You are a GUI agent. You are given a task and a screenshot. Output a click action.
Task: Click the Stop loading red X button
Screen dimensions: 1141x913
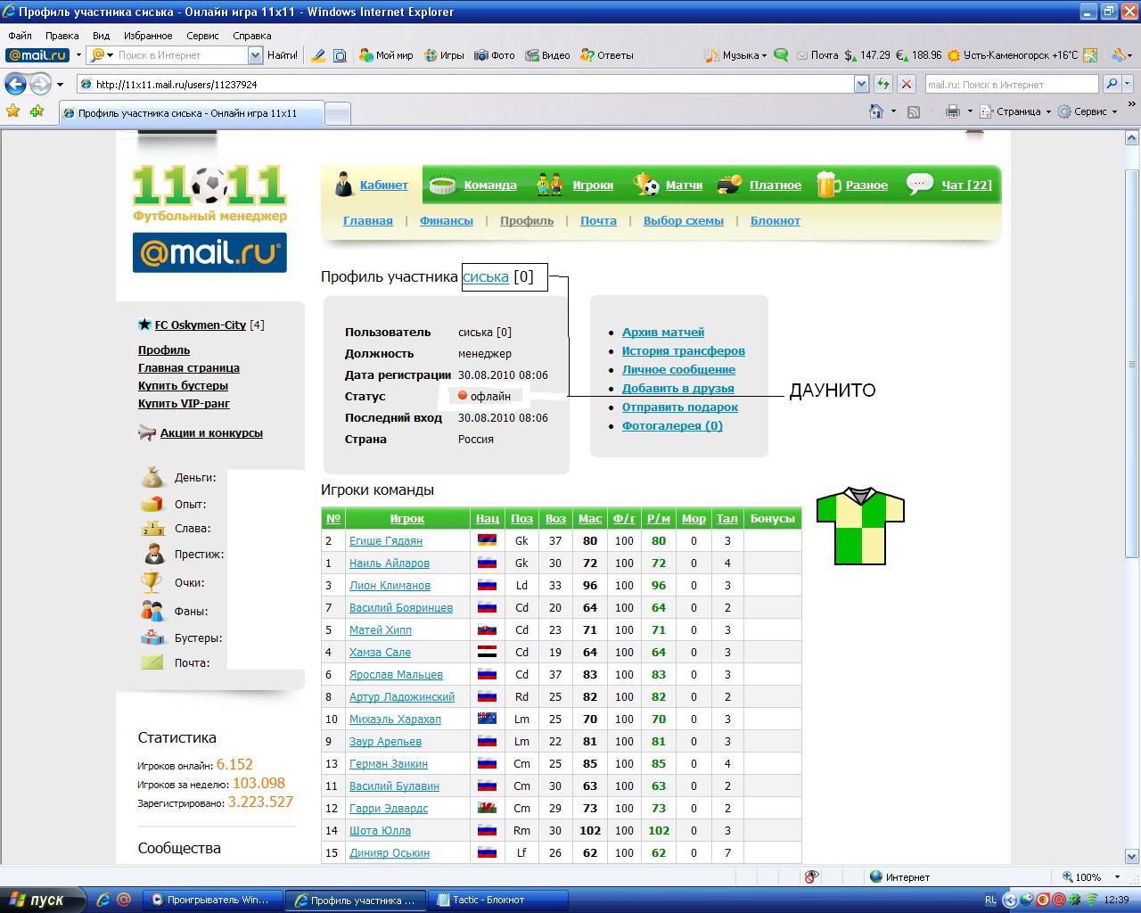(906, 84)
